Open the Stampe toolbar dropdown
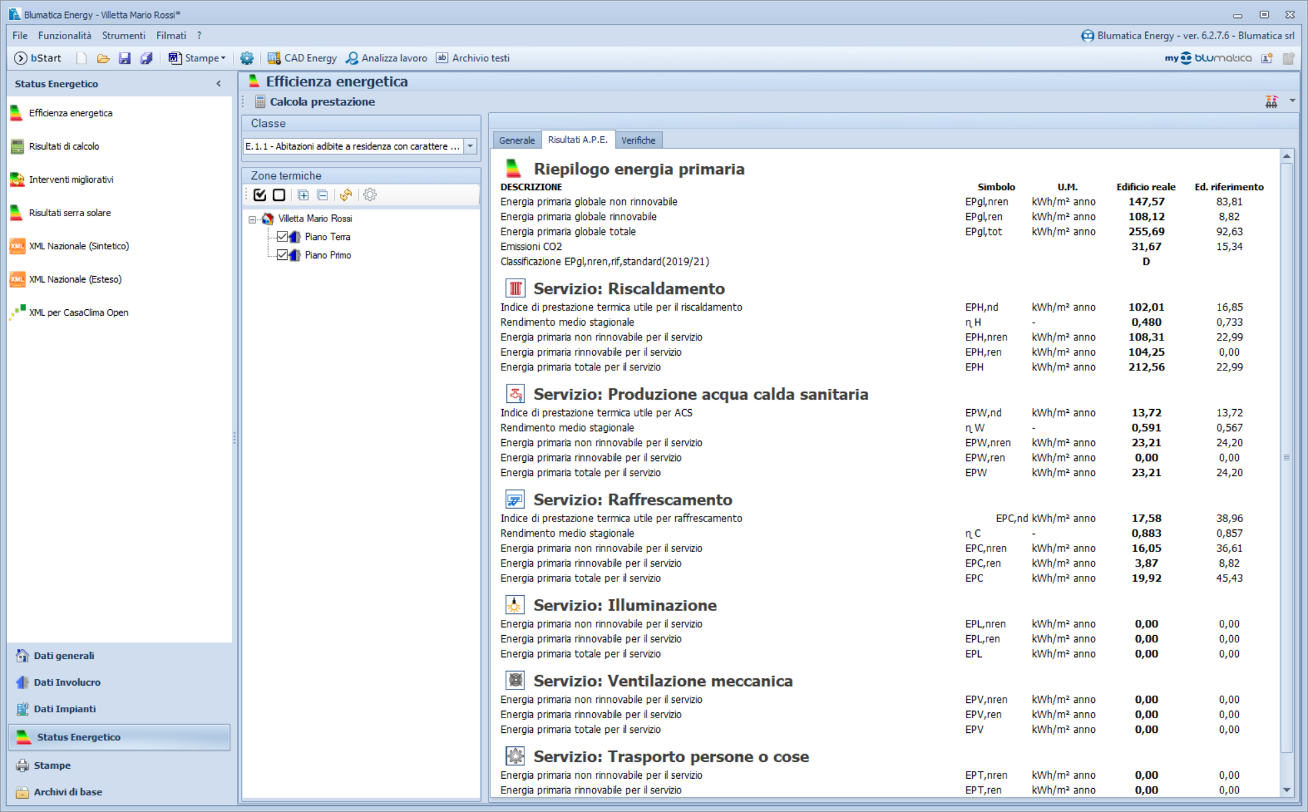1308x812 pixels. tap(197, 58)
